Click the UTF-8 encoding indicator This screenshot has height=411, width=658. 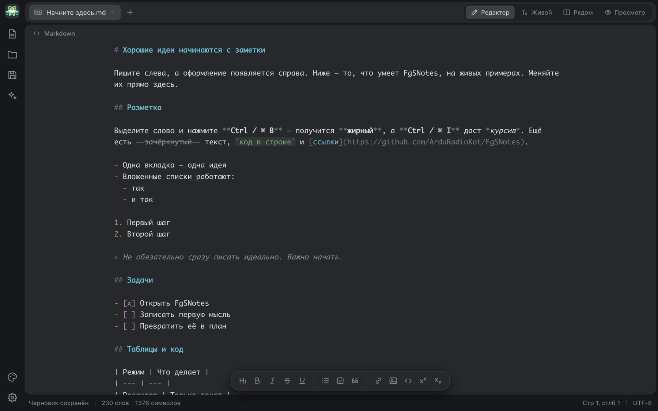tap(642, 403)
